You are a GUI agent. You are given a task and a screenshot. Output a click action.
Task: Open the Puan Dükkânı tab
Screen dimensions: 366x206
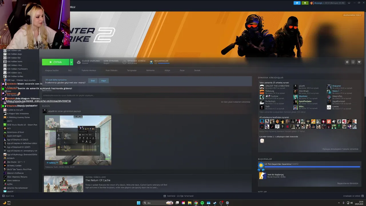click(112, 70)
